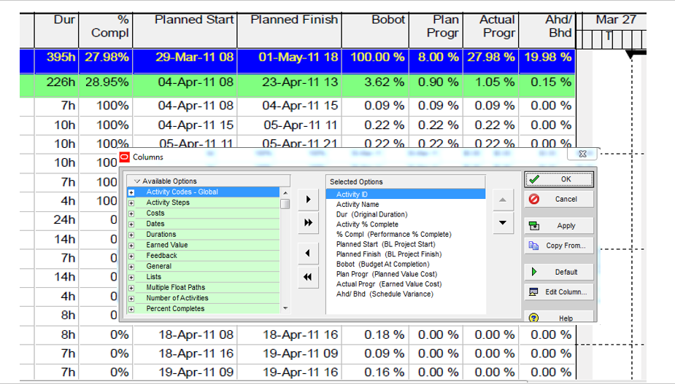Click the red Oracle icon in Columns title

pos(124,157)
